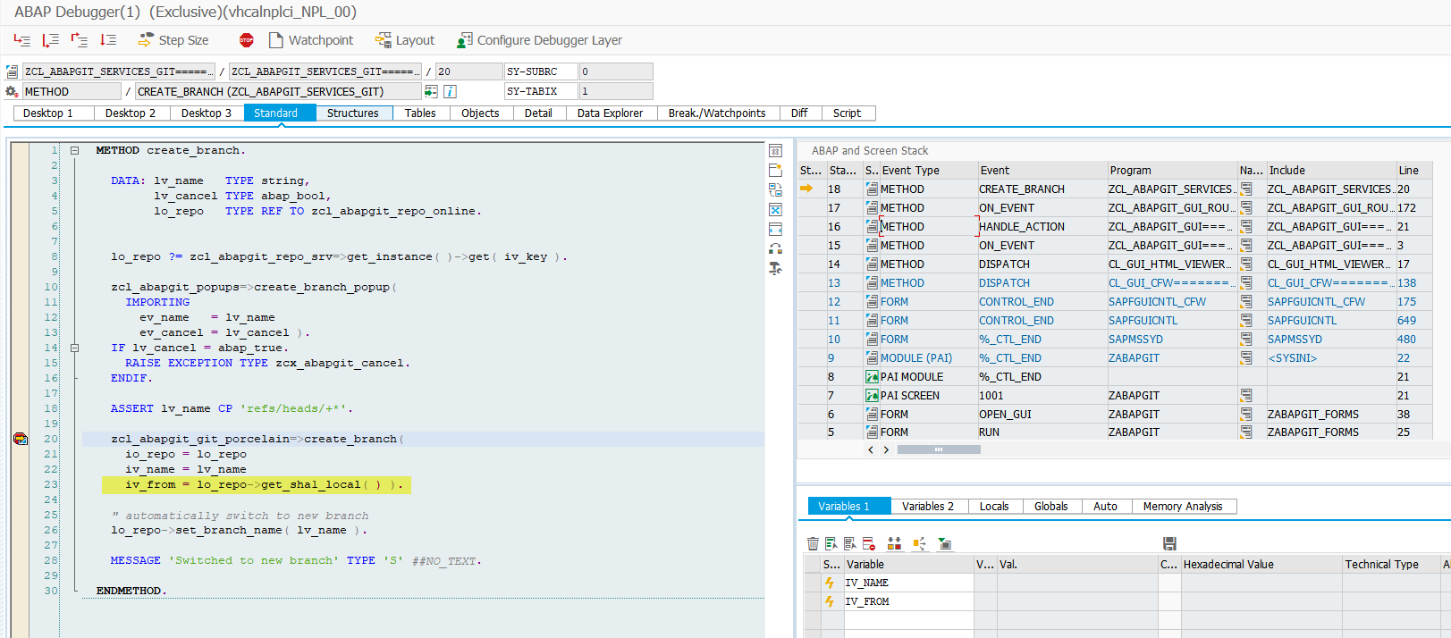Switch to the Variables 2 tab

click(x=928, y=507)
